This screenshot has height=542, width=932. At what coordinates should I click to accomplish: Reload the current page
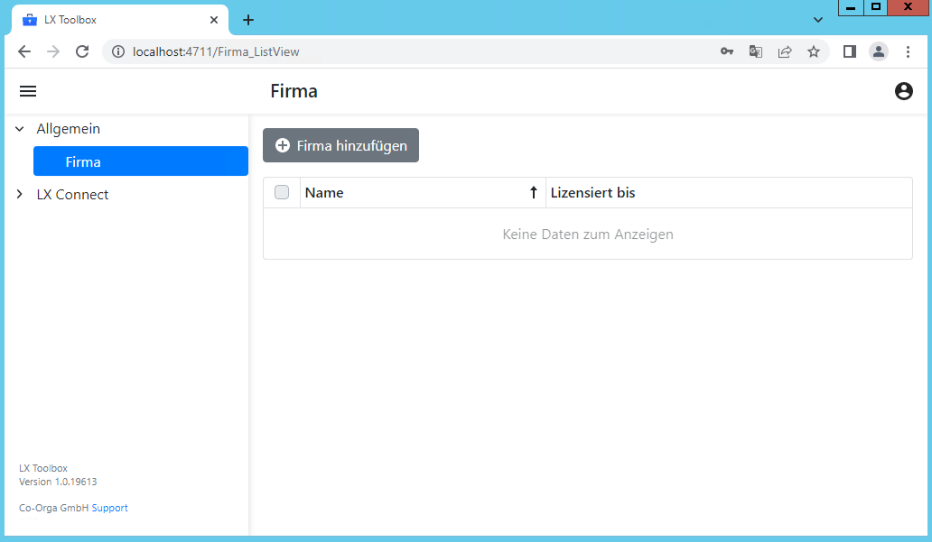coord(82,51)
